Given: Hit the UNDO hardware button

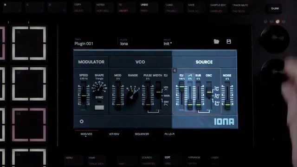Looking at the screenshot, I should click(149, 7).
